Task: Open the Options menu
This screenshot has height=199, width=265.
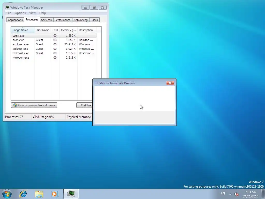Action: 20,13
